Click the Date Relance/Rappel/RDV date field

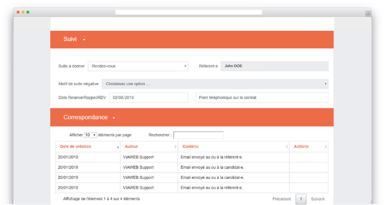(x=149, y=97)
